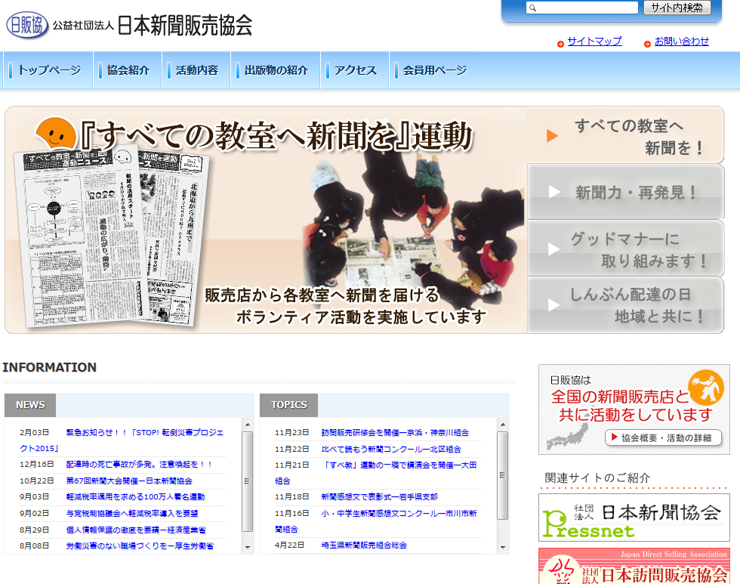Open the お問い合わせ link
This screenshot has height=584, width=740.
pos(681,41)
